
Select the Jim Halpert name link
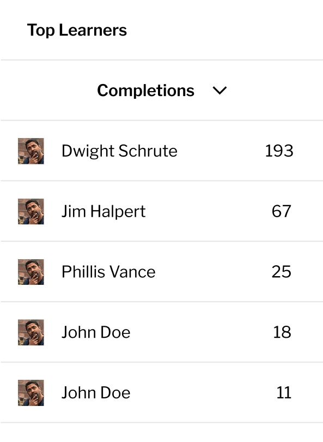tap(103, 211)
